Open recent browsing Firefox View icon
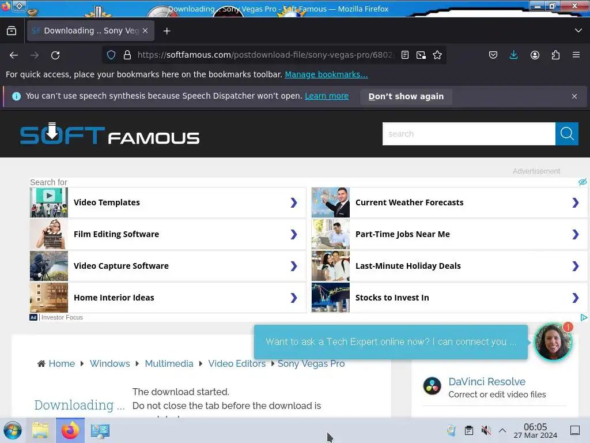590x443 pixels. point(12,31)
